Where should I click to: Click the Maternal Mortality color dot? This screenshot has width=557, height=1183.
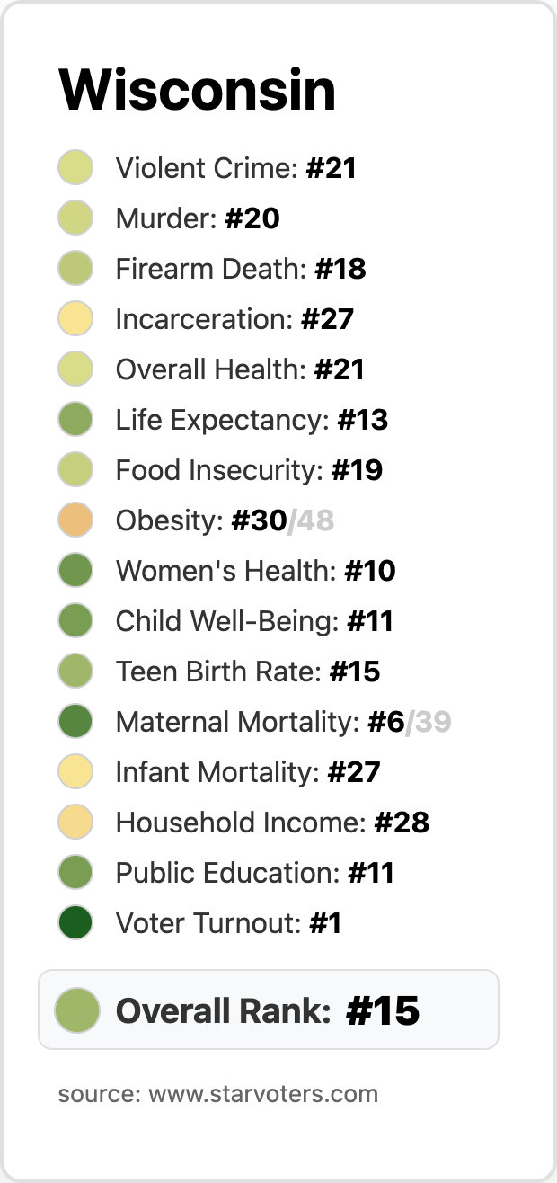pos(75,722)
